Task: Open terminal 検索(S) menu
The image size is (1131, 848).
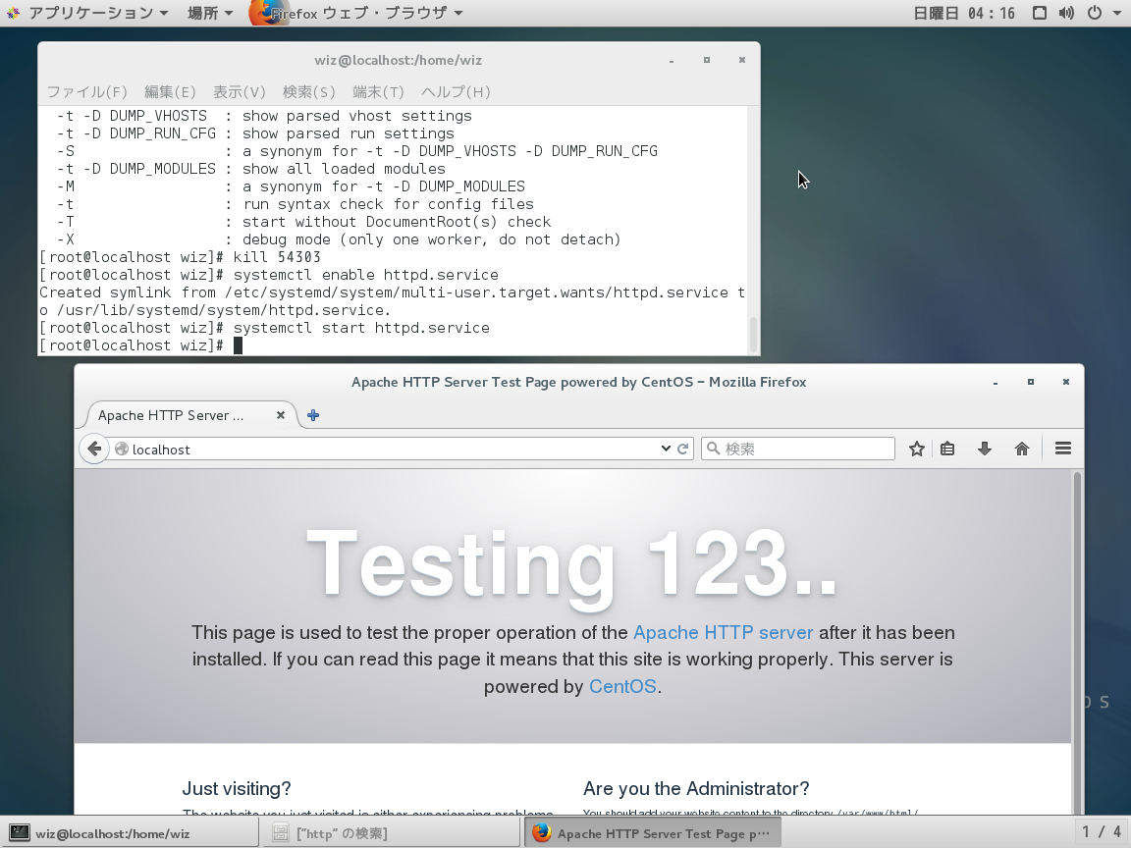Action: point(308,91)
